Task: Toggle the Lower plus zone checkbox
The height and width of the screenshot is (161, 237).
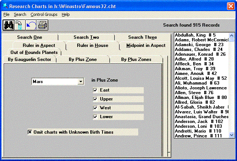Action: pos(95,117)
